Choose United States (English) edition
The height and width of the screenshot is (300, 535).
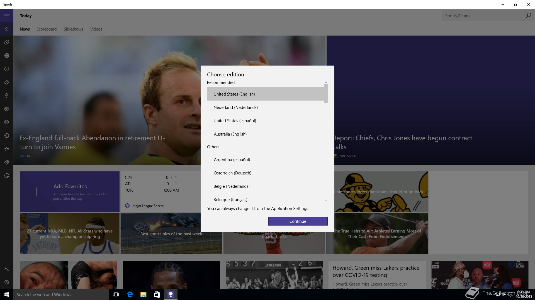(x=266, y=94)
